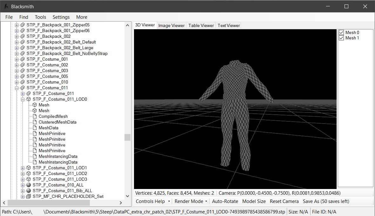Click the document icon beside ClusteredMeshData
The height and width of the screenshot is (216, 375).
pos(35,122)
